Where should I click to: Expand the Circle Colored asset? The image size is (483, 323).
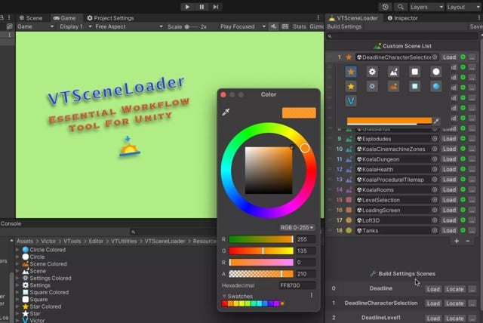[17, 250]
